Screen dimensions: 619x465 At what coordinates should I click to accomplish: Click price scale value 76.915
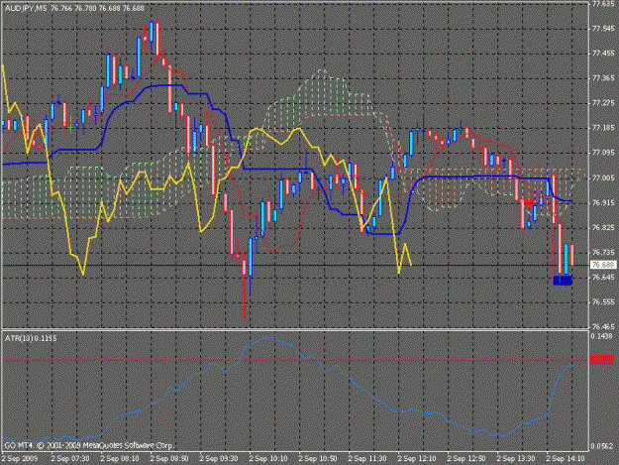click(603, 202)
